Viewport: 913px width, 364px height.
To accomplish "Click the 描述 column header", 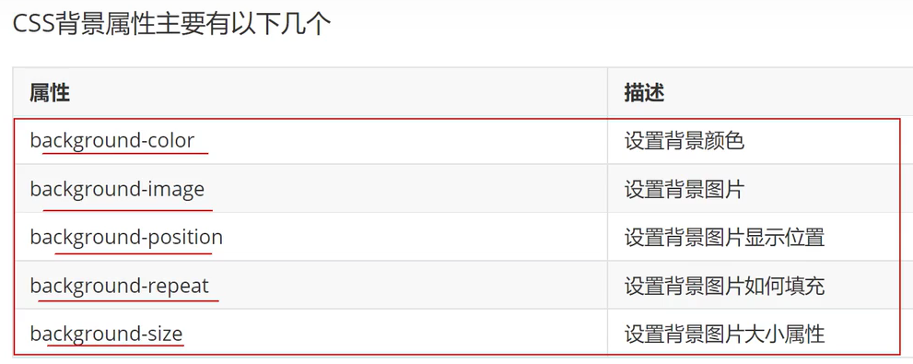I will (x=644, y=92).
